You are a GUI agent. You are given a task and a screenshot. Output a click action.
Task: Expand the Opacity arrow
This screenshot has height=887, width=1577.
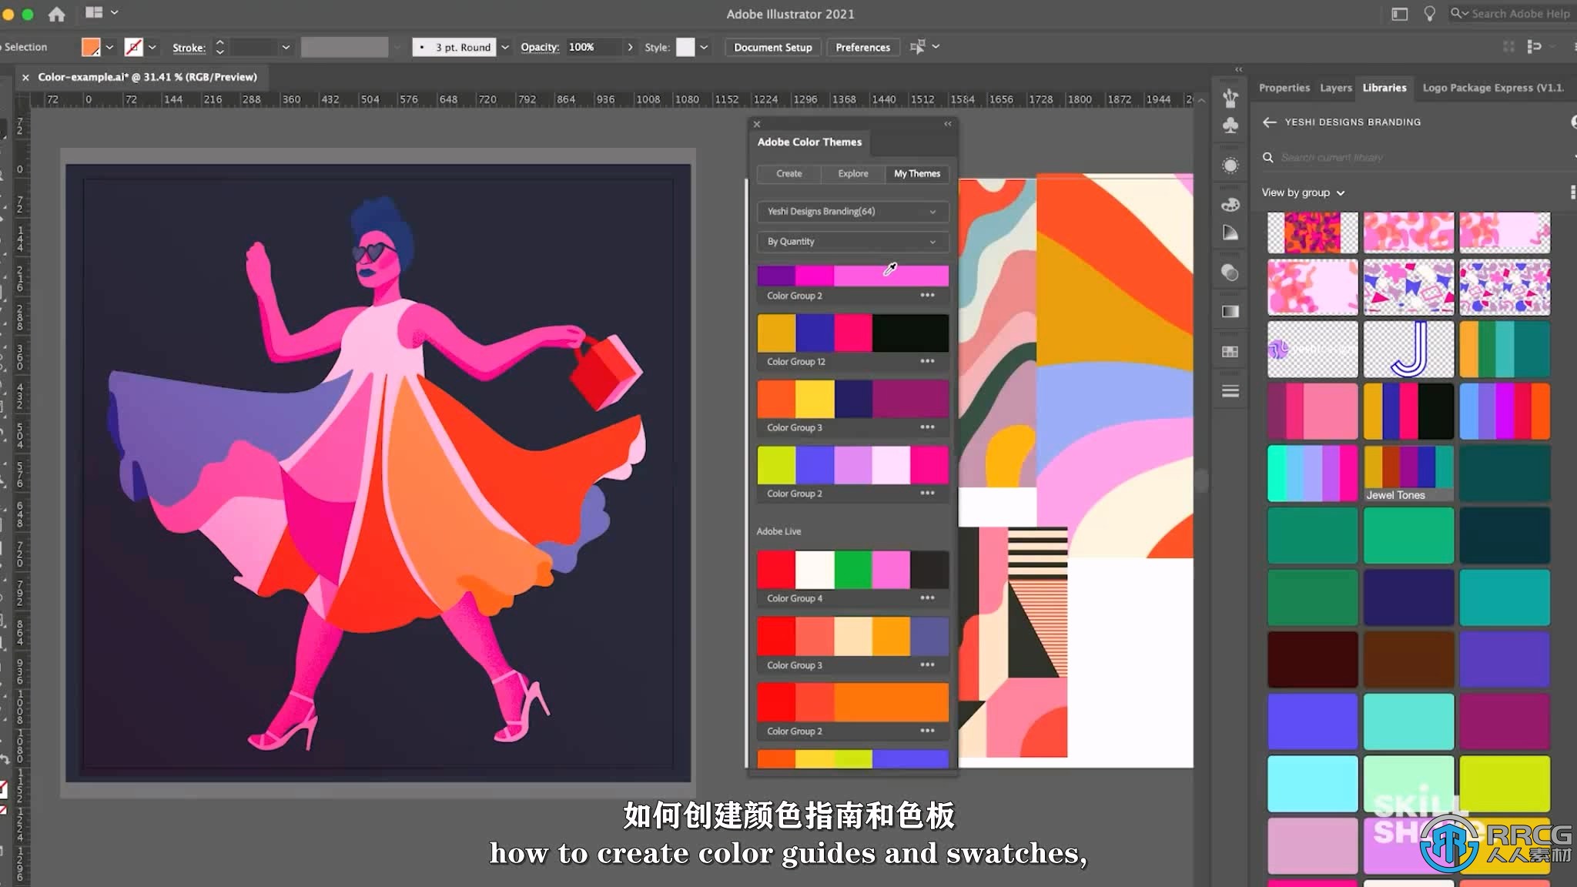tap(630, 47)
